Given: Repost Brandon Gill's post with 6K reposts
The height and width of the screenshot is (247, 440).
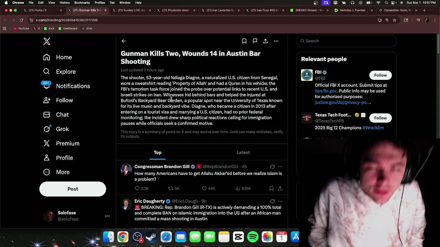Looking at the screenshot, I should pyautogui.click(x=174, y=188).
